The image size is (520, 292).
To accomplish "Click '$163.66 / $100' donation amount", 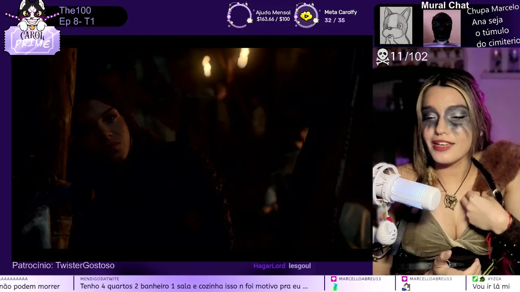I will pos(273,19).
